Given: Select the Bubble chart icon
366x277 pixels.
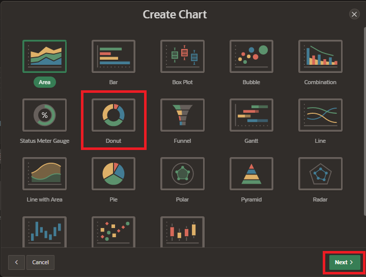Looking at the screenshot, I should tap(251, 56).
